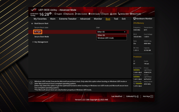Click back arrow beside Boot\Secure Boot

32,24
